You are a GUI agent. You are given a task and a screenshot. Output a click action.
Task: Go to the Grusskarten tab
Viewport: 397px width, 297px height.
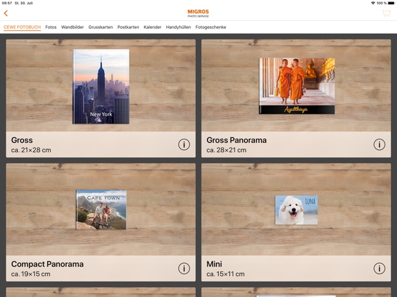pyautogui.click(x=101, y=27)
